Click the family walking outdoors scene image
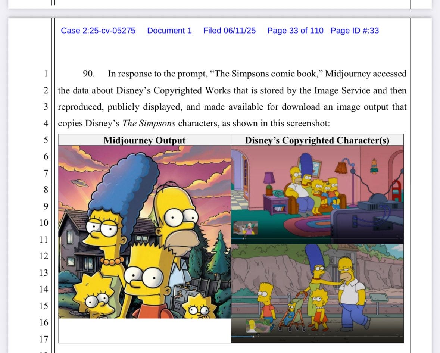This screenshot has width=440, height=353. [x=317, y=293]
